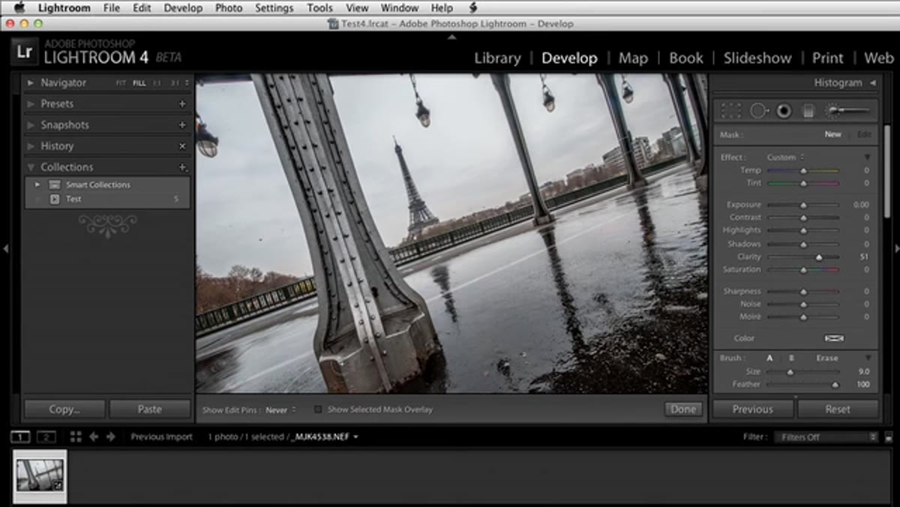
Task: Set Navigator zoom to FIT
Action: (121, 83)
